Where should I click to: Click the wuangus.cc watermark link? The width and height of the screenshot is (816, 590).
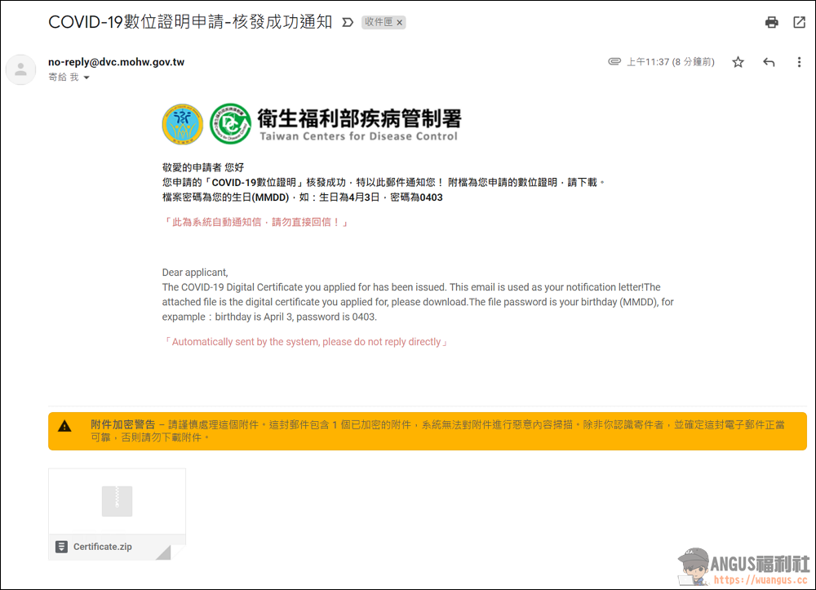point(761,579)
